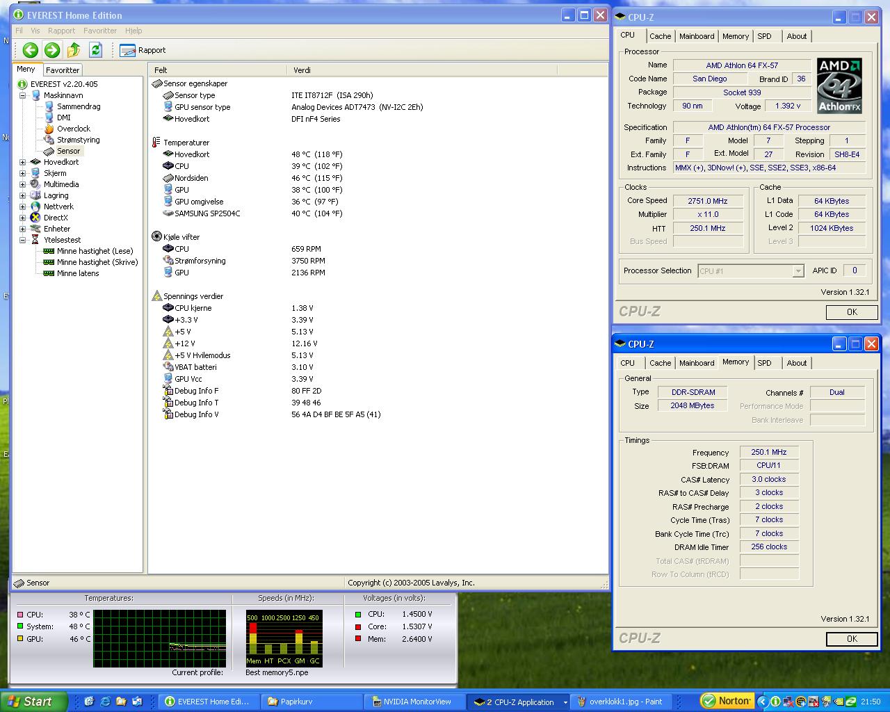Image resolution: width=890 pixels, height=712 pixels.
Task: Expand the Multimedia tree node
Action: (23, 184)
